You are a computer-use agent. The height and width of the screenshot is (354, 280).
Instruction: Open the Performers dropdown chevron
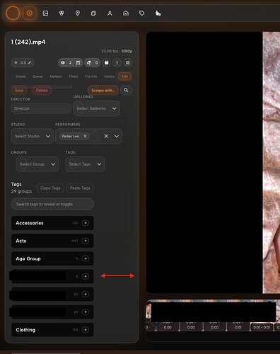coord(117,136)
